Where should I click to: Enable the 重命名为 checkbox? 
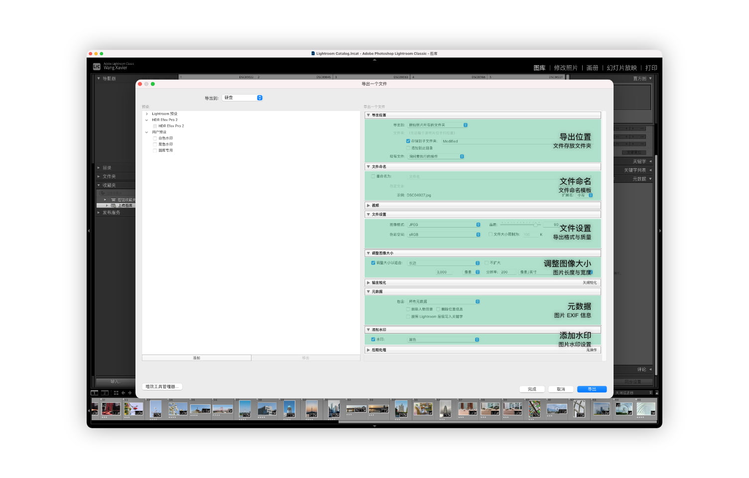pos(373,176)
